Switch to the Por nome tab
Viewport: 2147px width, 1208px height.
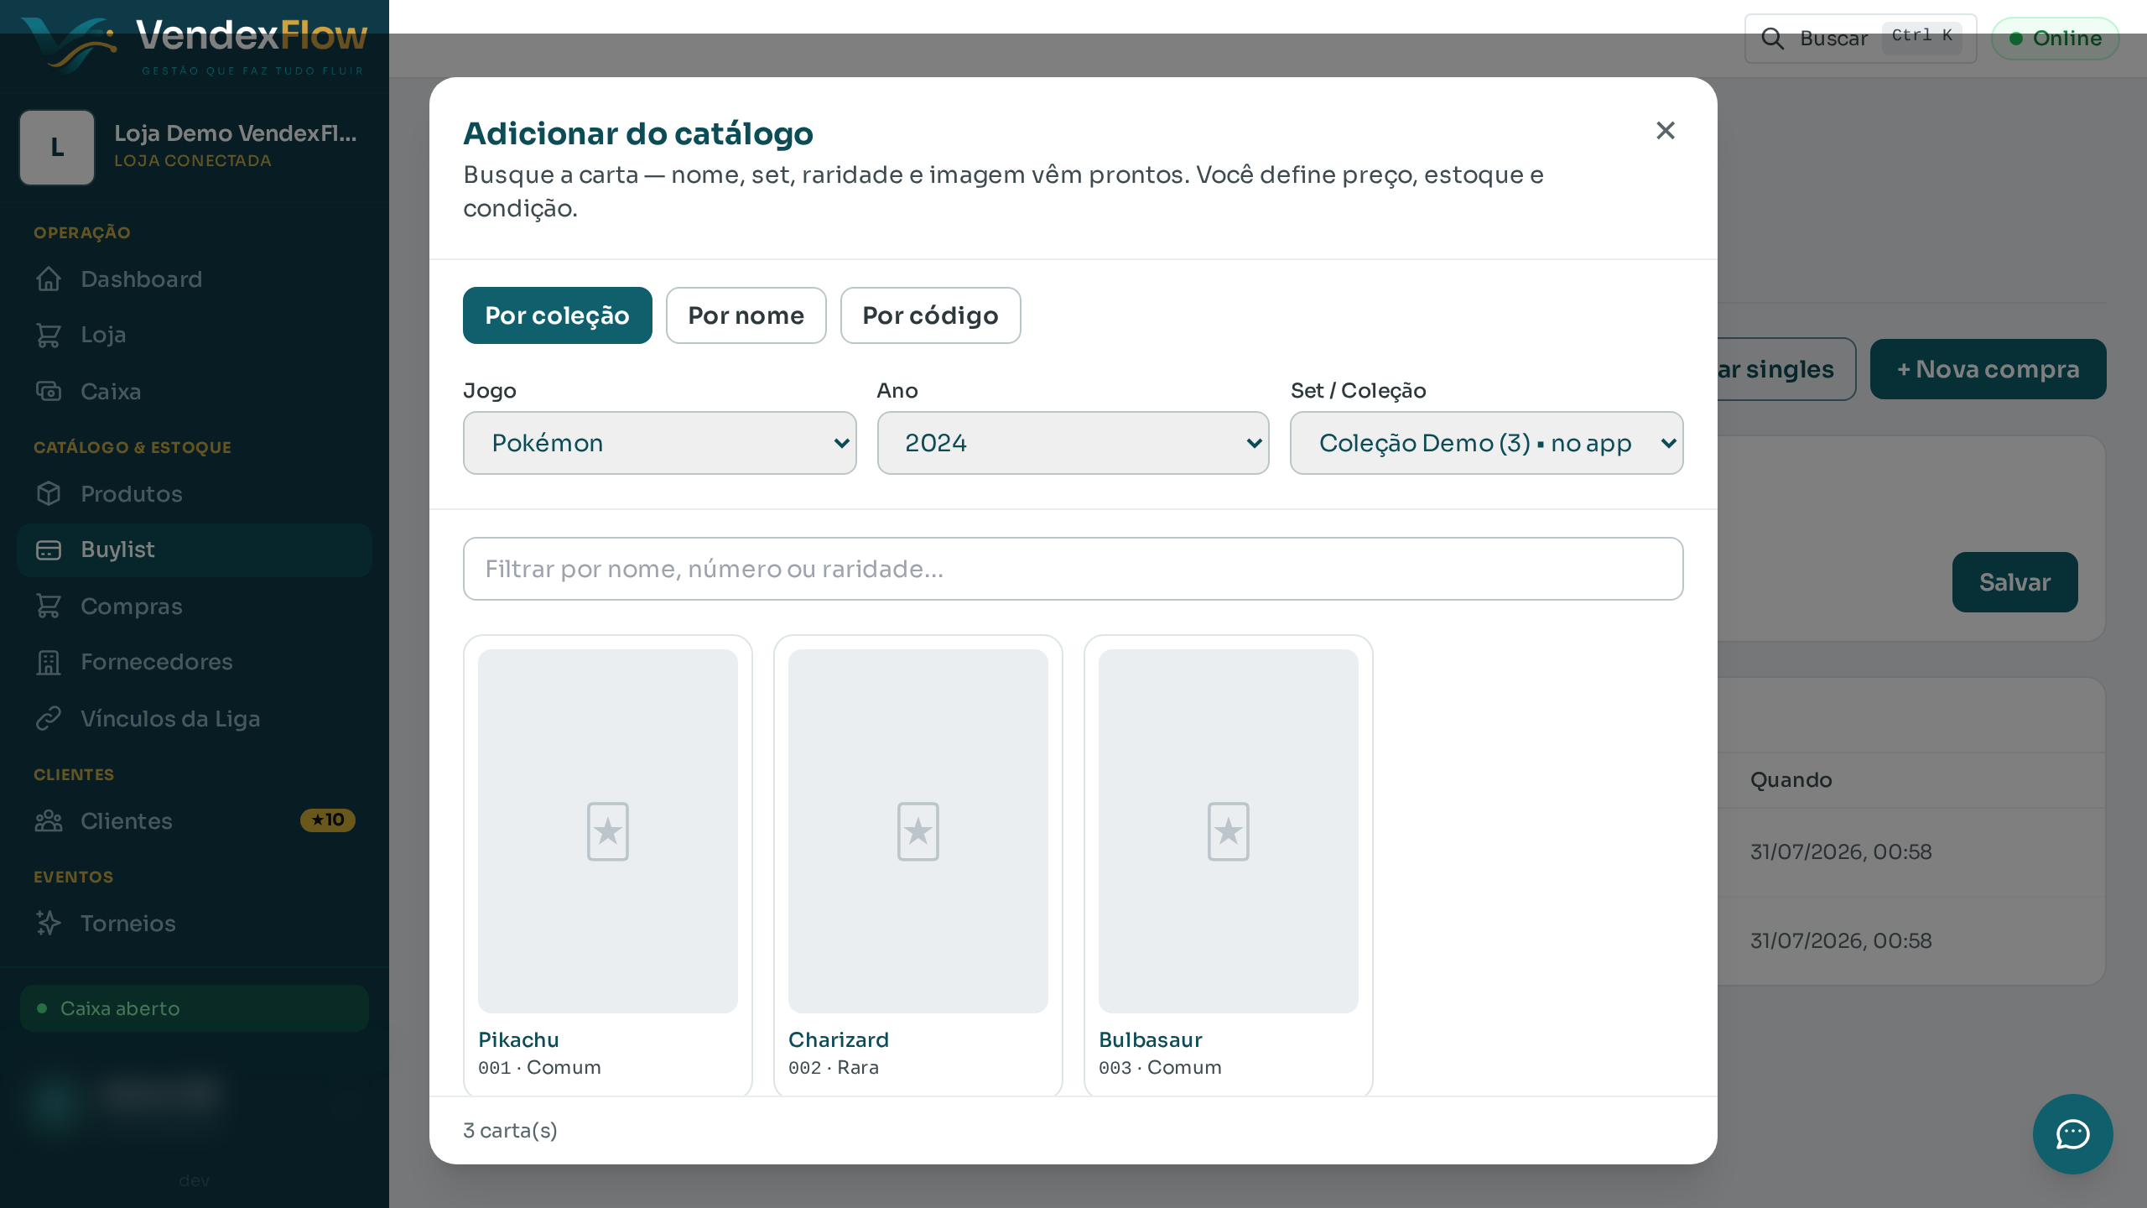(746, 315)
